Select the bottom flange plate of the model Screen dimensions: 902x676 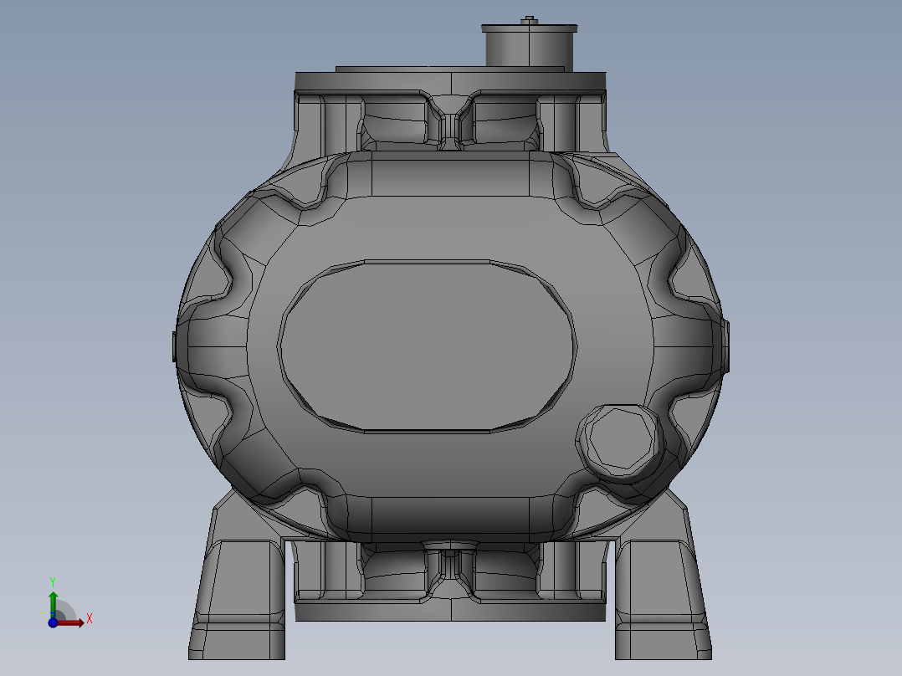450,612
